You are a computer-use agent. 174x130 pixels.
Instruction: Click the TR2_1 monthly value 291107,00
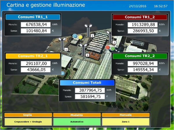coord(36,64)
